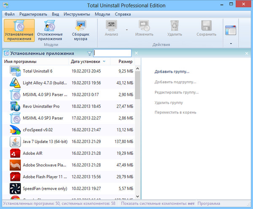Click the Total Uninstall 6 program name
Viewport: 253px width, 209px height.
[38, 71]
